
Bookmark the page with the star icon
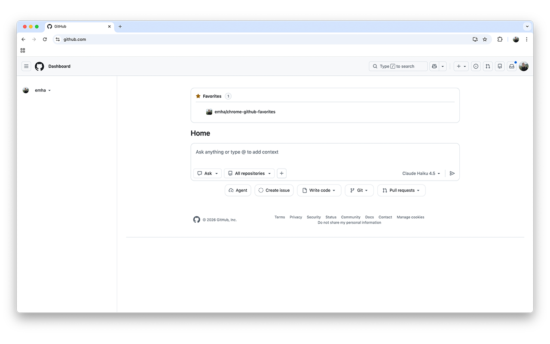[485, 39]
